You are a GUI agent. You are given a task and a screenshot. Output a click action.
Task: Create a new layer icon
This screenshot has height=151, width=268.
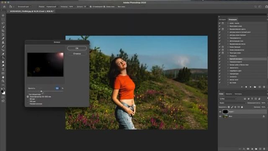pos(260,149)
